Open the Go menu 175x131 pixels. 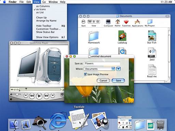click(x=44, y=2)
